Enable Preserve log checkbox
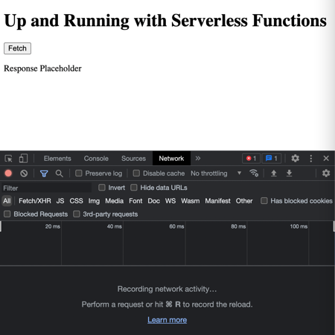The height and width of the screenshot is (335, 335). point(79,173)
